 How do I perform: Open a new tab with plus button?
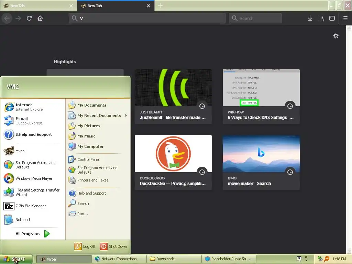pyautogui.click(x=160, y=5)
